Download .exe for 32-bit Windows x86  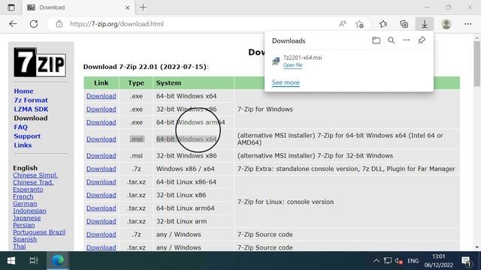(101, 109)
